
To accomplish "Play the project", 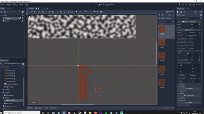I will (179, 5).
